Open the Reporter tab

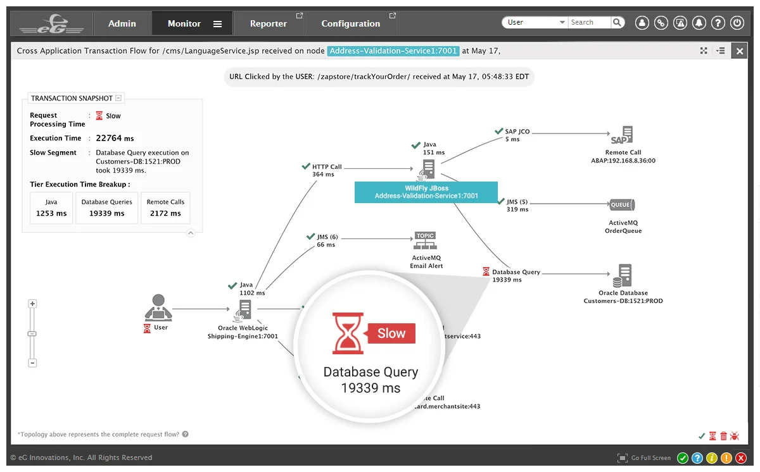[269, 23]
